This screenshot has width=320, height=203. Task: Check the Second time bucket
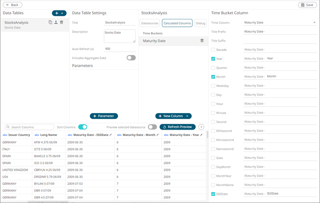(x=213, y=122)
